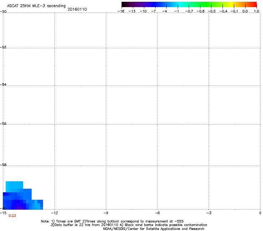Click the latitude axis label -56
The width and height of the screenshot is (263, 231).
(x=3, y=124)
